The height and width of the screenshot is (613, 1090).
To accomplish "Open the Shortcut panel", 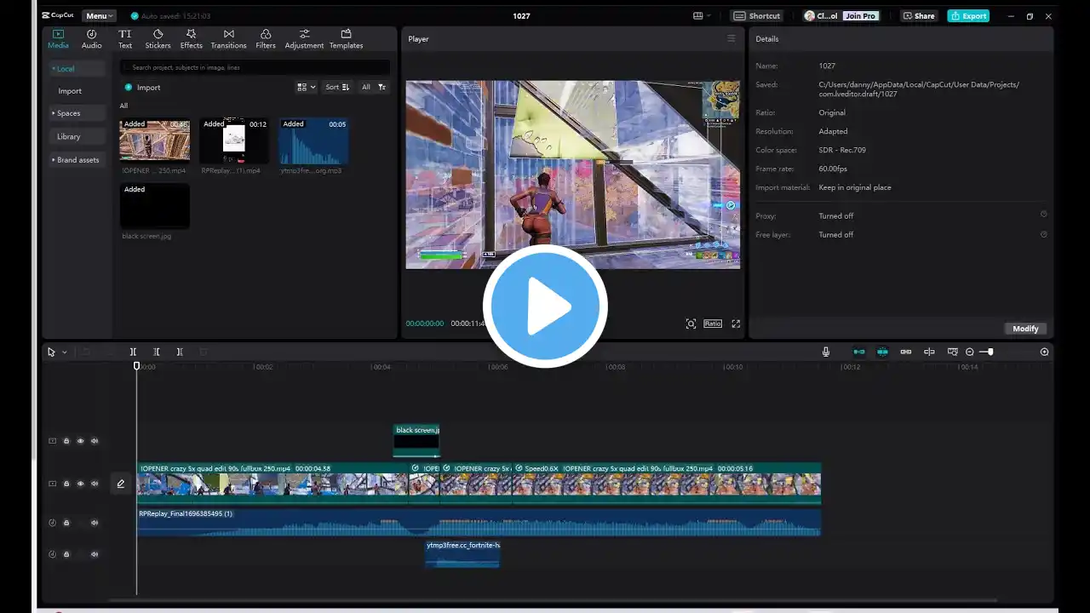I will (x=757, y=15).
